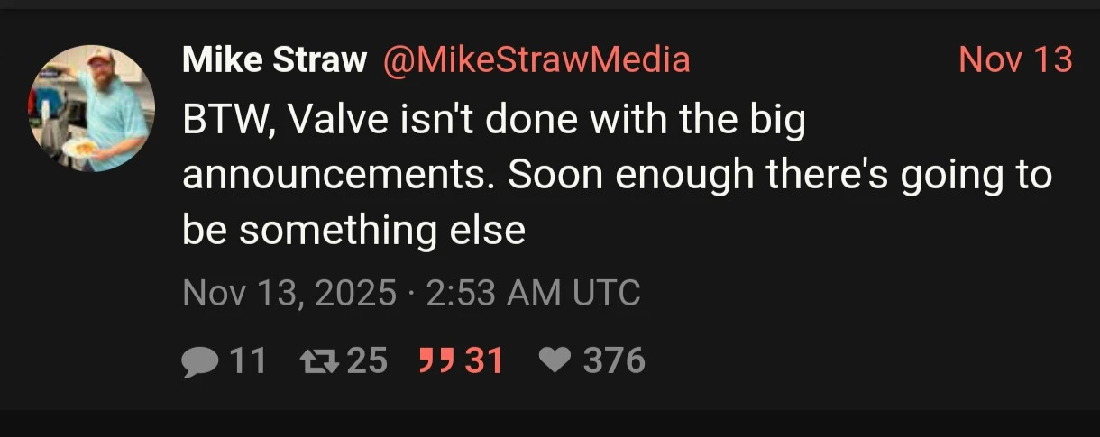Click the 25 retweets count
Screen dimensions: 1100x437
click(x=367, y=361)
